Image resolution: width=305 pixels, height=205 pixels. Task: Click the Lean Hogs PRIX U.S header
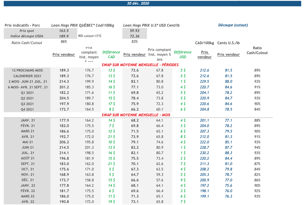(151, 25)
